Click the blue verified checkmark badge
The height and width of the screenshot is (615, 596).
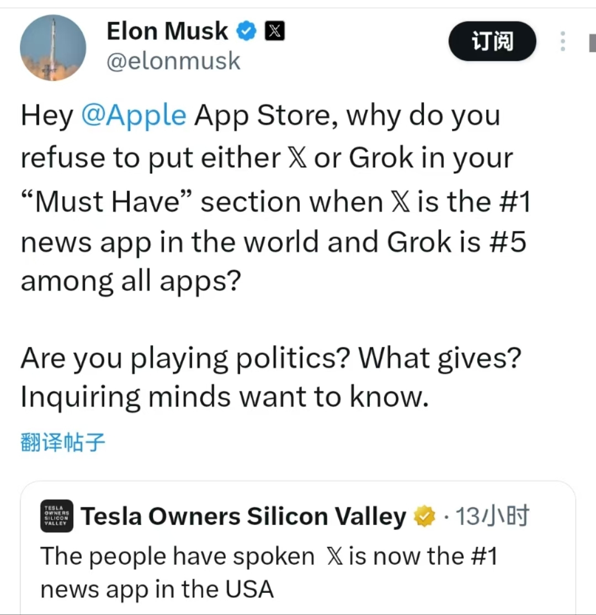click(247, 32)
